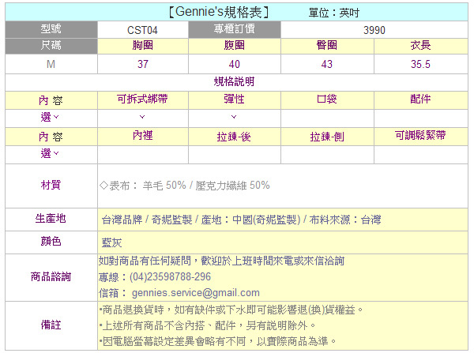
Task: Select the 如對商品有任何疑問 inquiry line
Action: 221,261
